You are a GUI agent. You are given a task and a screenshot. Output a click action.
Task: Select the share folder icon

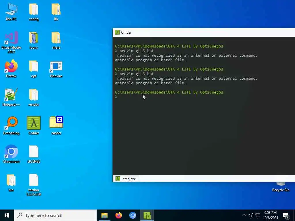coord(56,40)
